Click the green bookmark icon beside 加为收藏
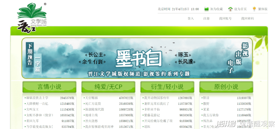279x129 pixels. click(x=206, y=9)
